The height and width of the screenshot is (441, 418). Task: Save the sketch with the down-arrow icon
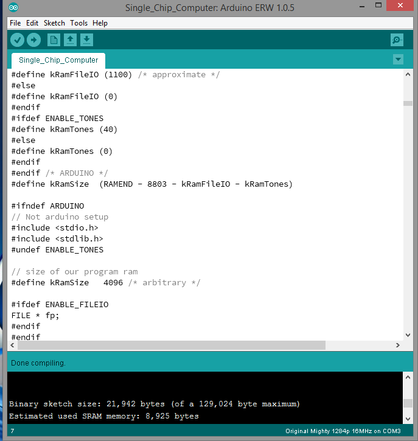point(86,40)
